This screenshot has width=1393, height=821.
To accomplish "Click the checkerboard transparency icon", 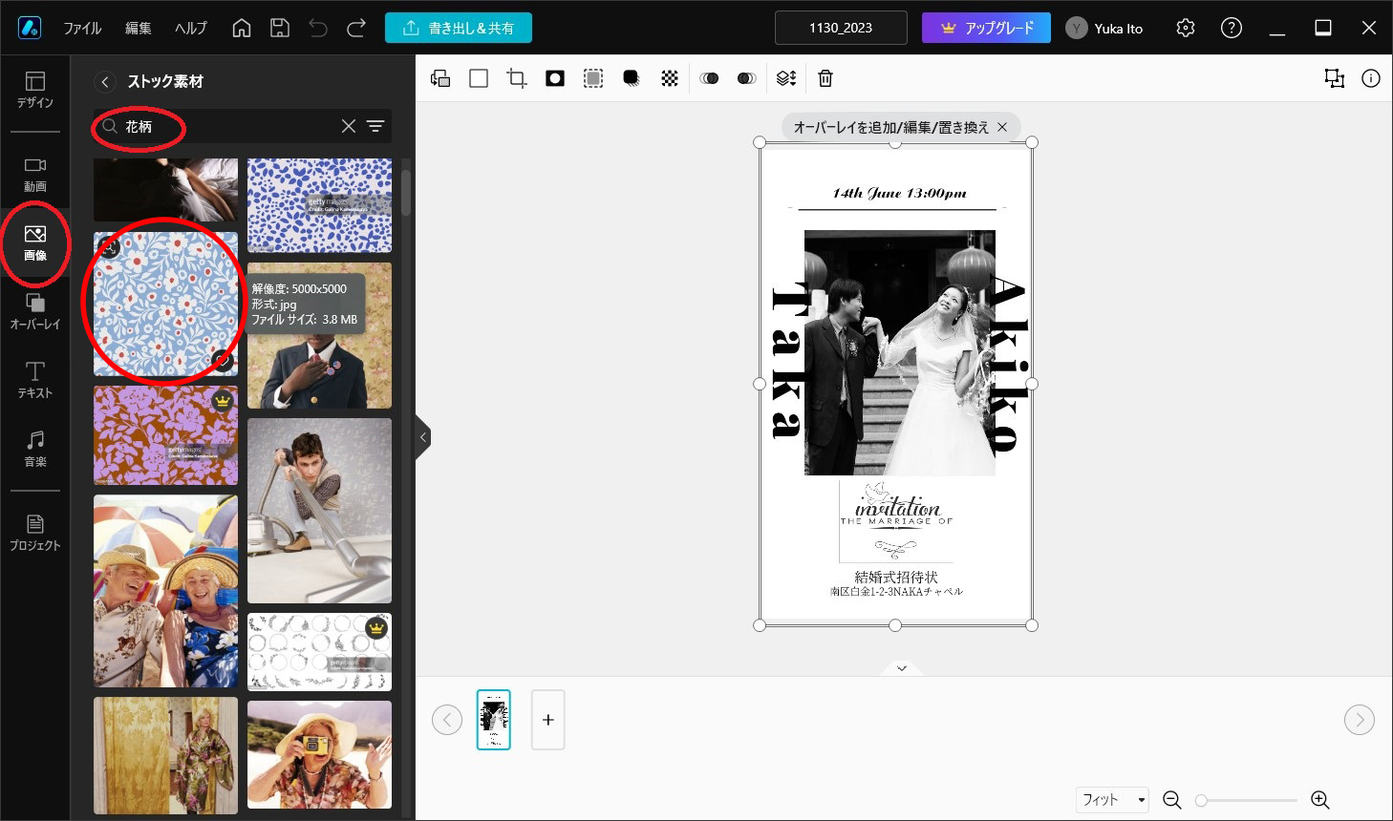I will (670, 78).
